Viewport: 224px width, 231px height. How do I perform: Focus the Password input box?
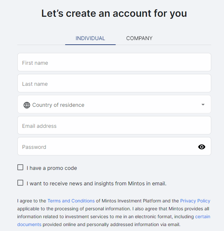[105, 147]
